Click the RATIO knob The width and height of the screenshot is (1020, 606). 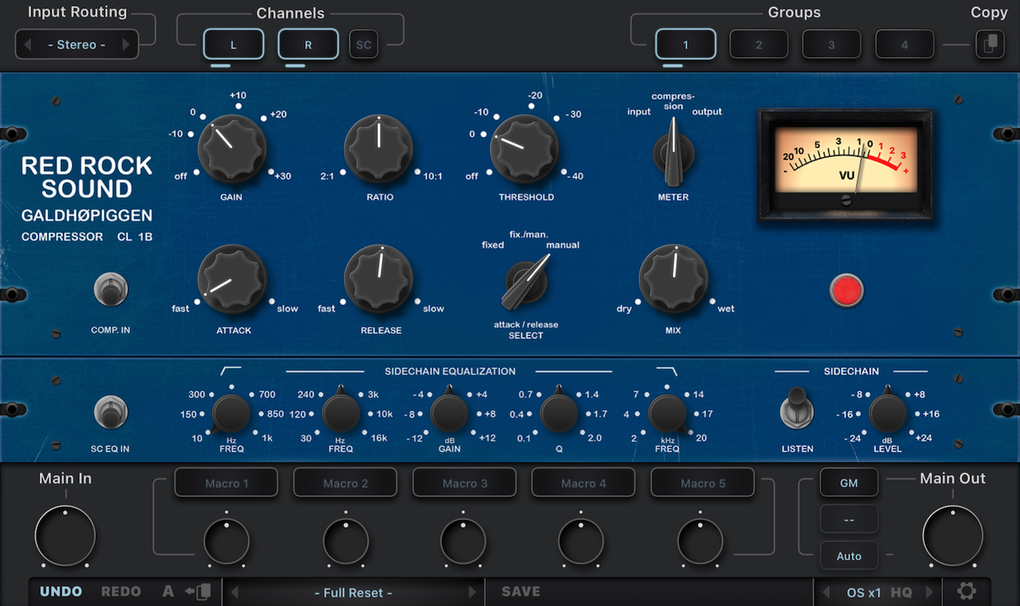click(x=378, y=151)
